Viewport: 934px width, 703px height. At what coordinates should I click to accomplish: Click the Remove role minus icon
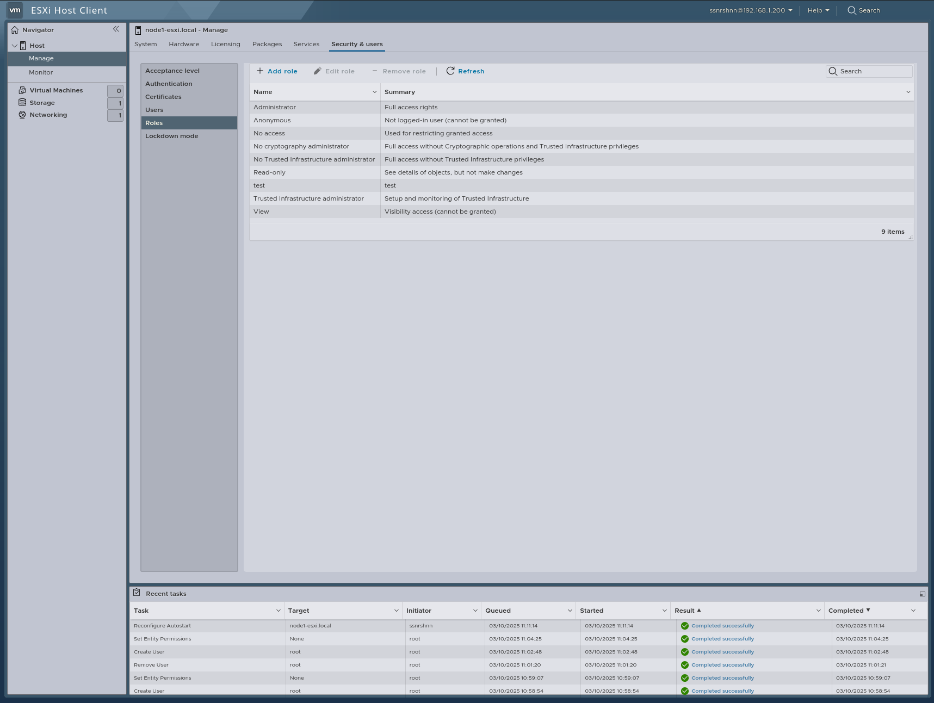(374, 71)
